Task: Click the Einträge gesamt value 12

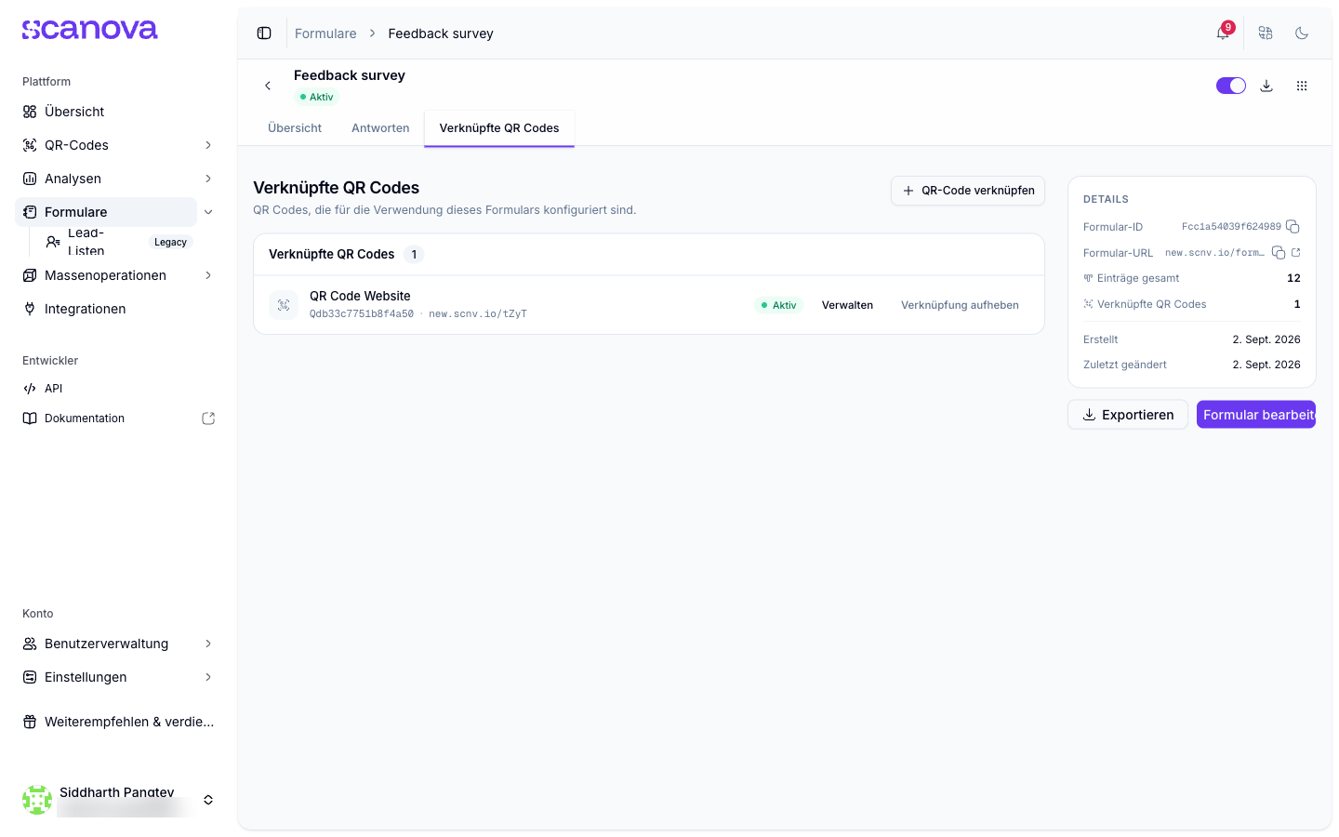Action: click(x=1293, y=278)
